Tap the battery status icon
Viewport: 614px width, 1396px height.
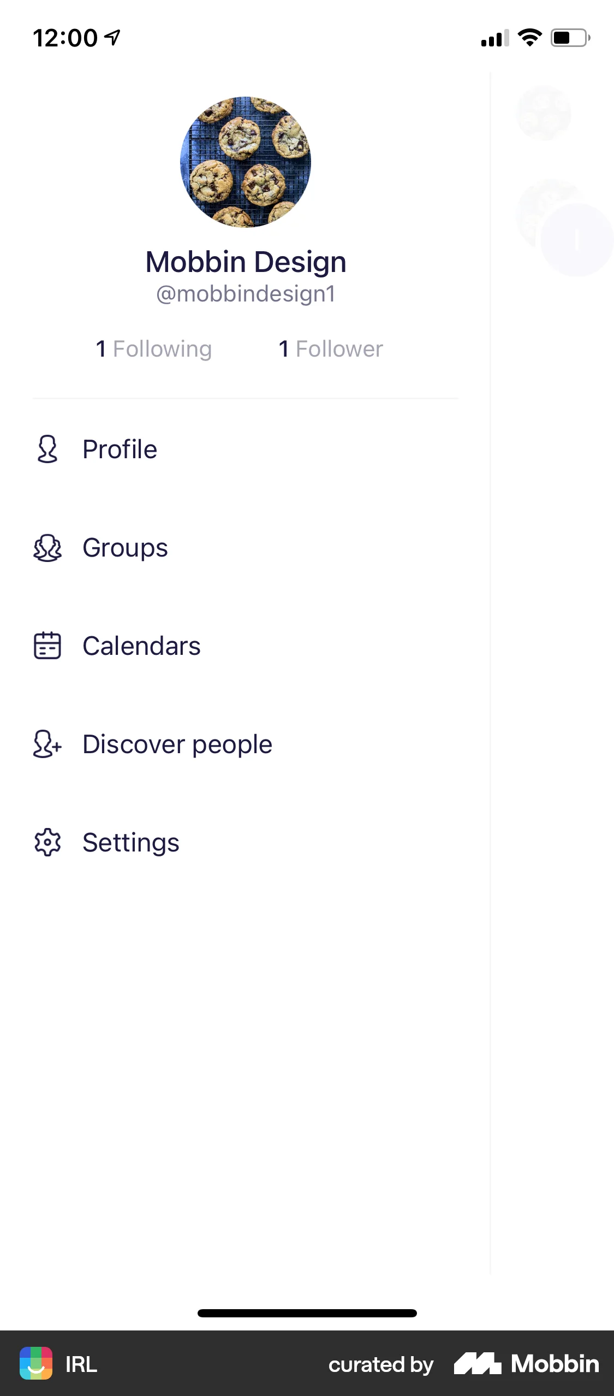570,38
